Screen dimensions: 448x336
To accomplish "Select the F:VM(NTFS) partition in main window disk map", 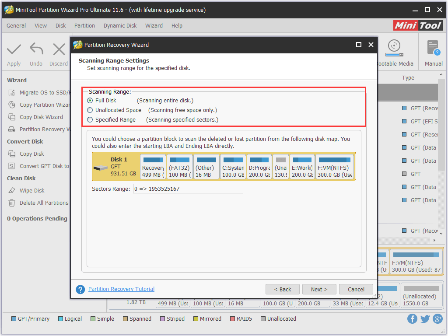I will [416, 262].
